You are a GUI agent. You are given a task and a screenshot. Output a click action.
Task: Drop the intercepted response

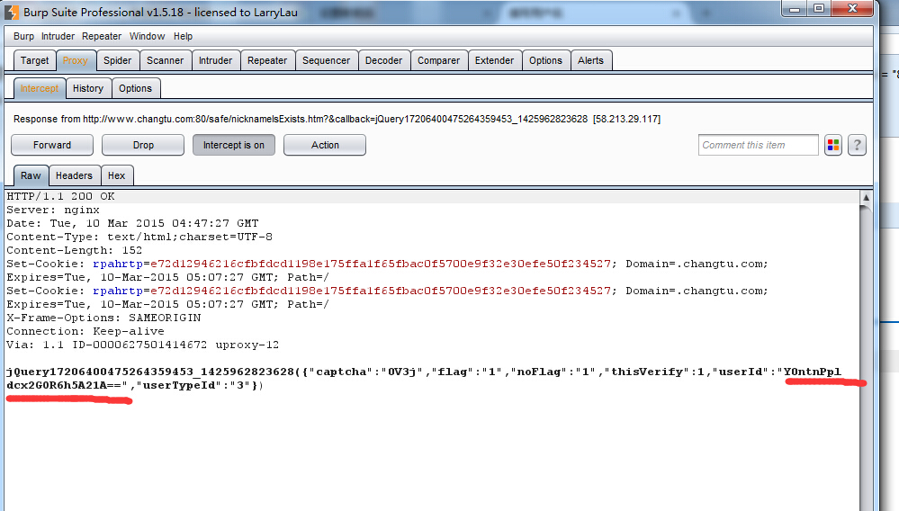tap(143, 145)
